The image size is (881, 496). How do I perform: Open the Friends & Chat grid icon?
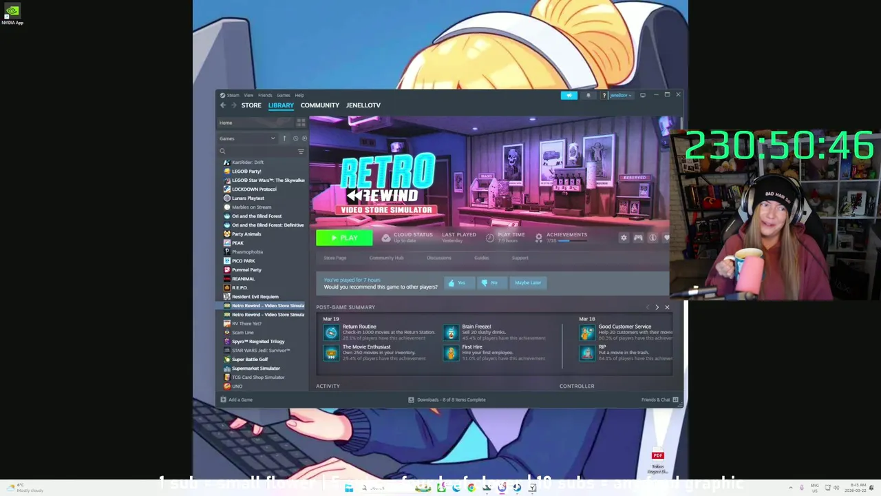(675, 400)
